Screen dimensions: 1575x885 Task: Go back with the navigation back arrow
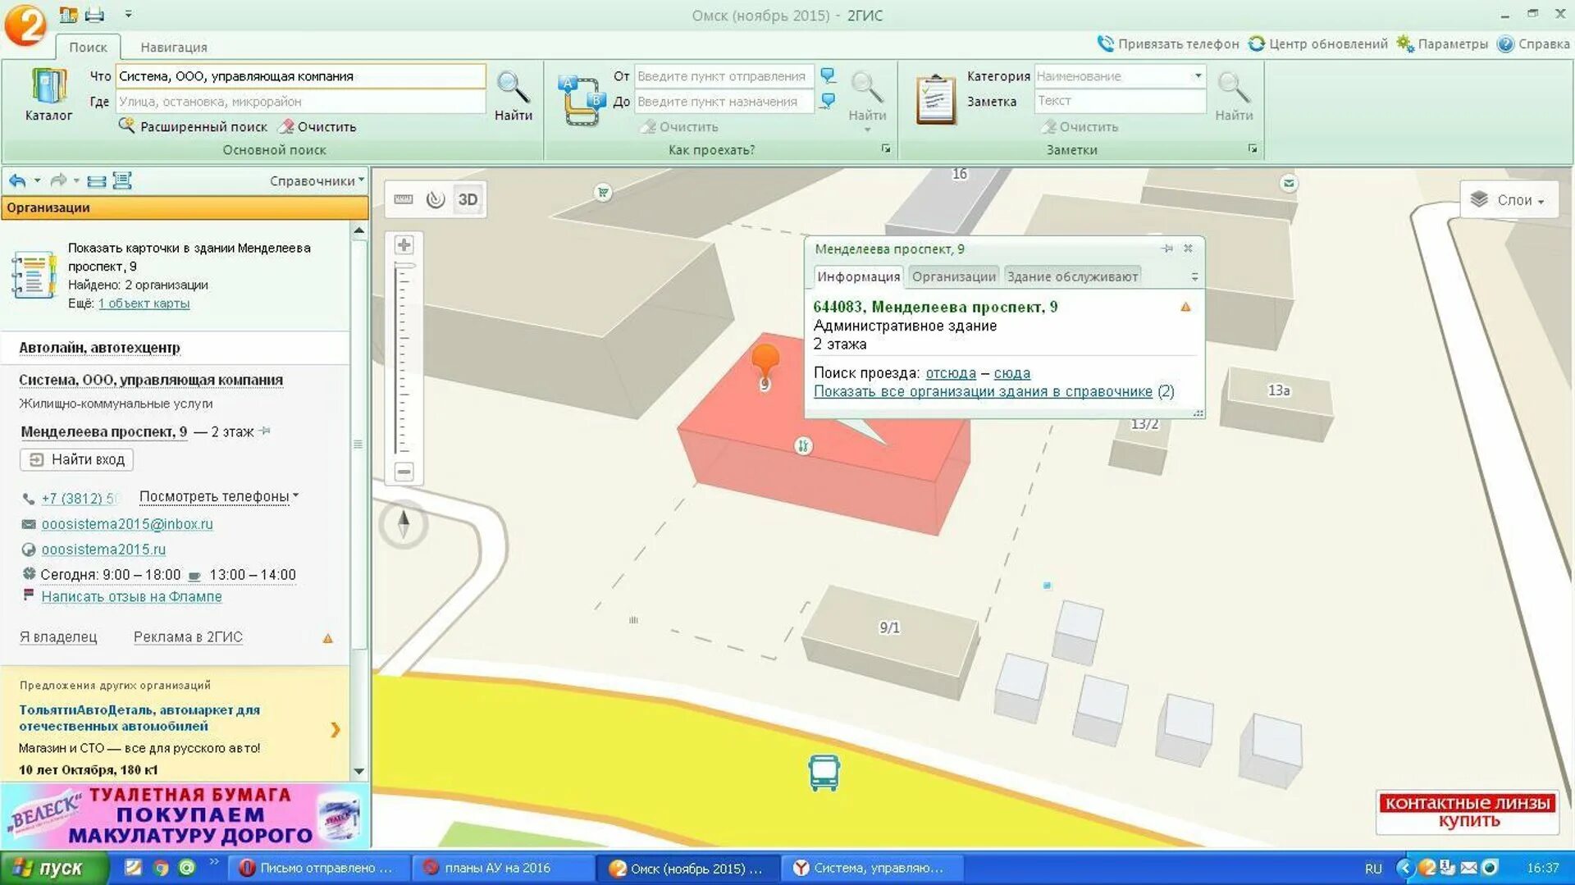pos(17,180)
